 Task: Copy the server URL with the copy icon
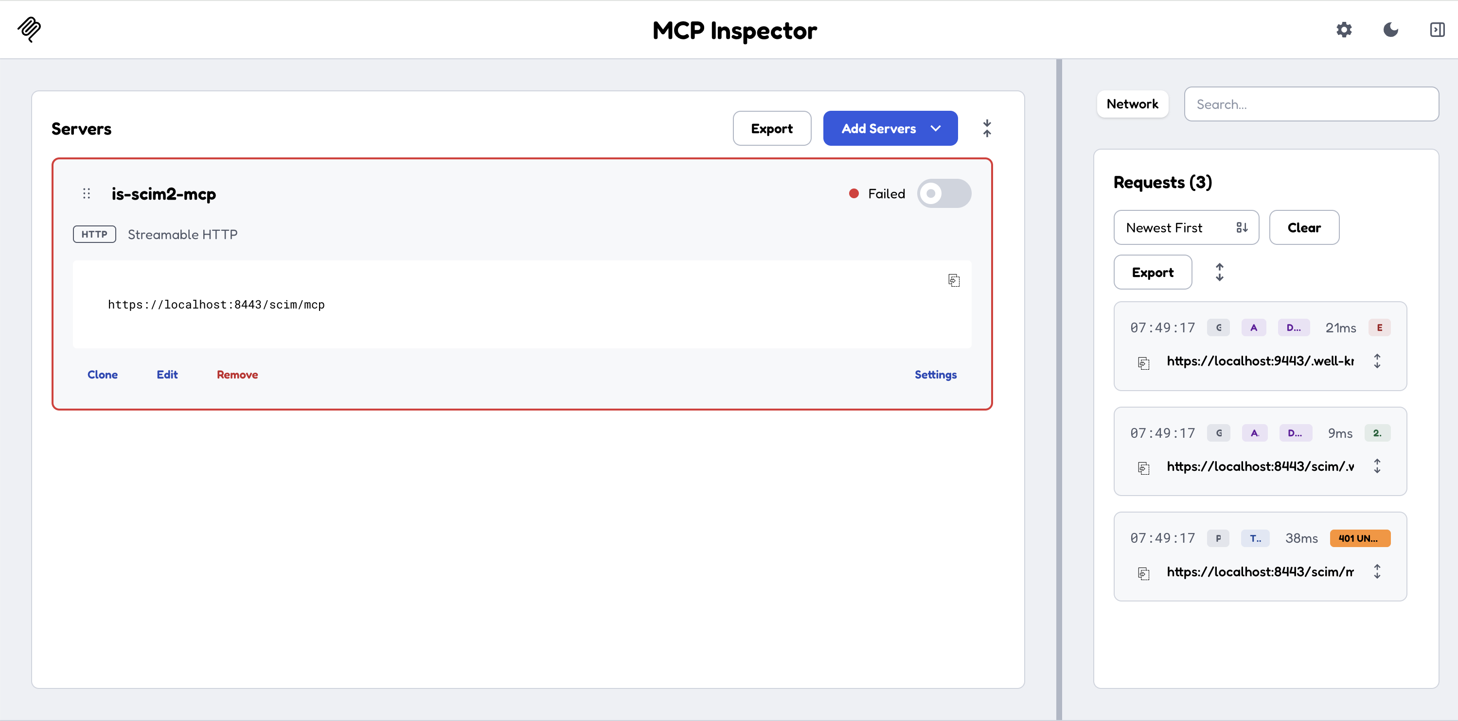[x=954, y=280]
